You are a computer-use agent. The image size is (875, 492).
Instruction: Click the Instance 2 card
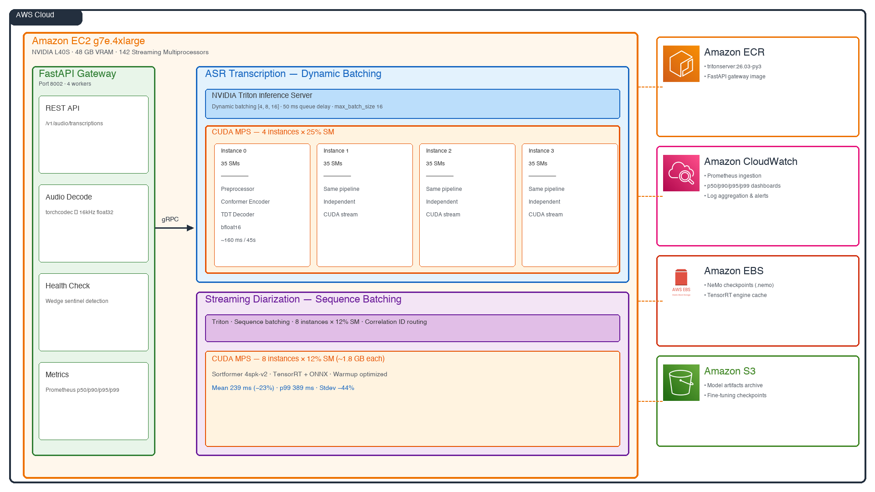click(467, 205)
